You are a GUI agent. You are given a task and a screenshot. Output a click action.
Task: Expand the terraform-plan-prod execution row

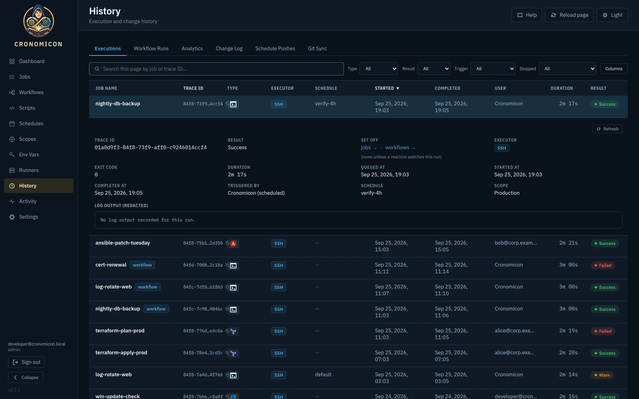(358, 334)
